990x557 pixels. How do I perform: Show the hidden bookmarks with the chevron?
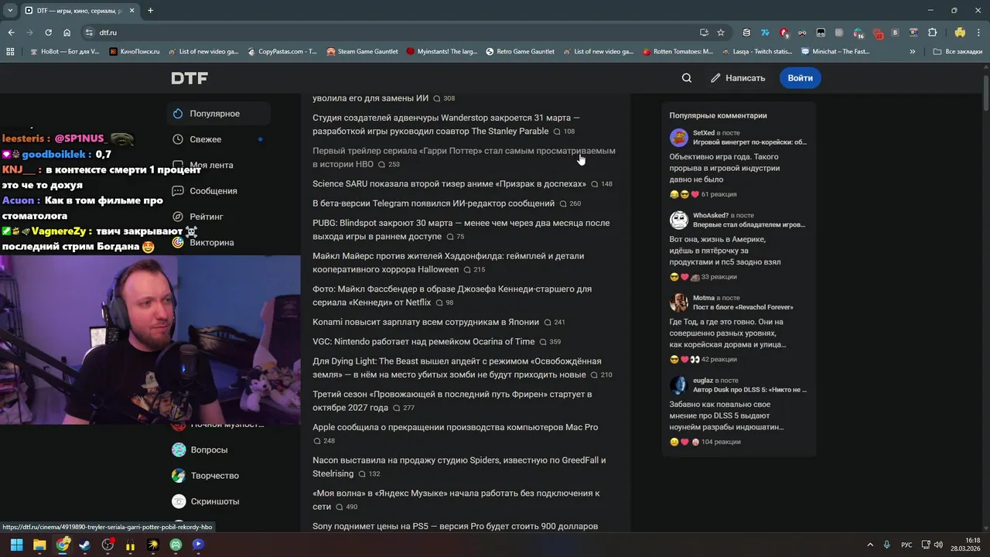coord(913,52)
